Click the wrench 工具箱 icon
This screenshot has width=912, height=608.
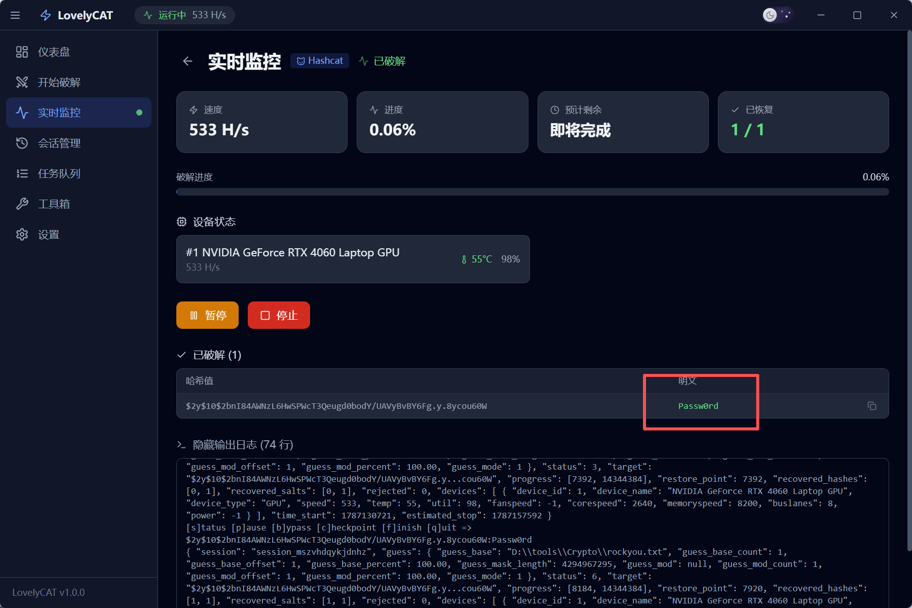click(x=22, y=204)
